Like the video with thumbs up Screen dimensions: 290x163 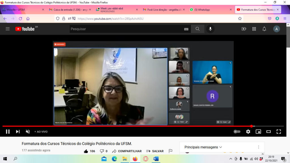86,151
